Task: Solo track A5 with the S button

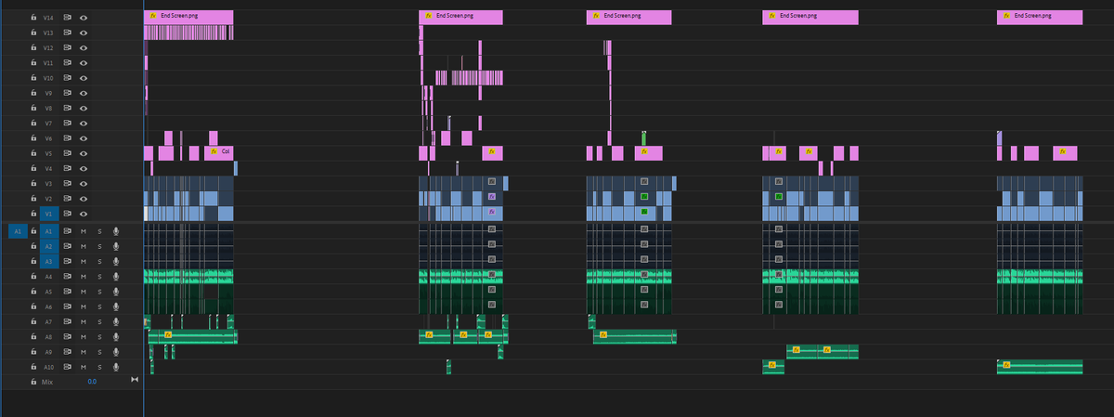Action: point(99,292)
